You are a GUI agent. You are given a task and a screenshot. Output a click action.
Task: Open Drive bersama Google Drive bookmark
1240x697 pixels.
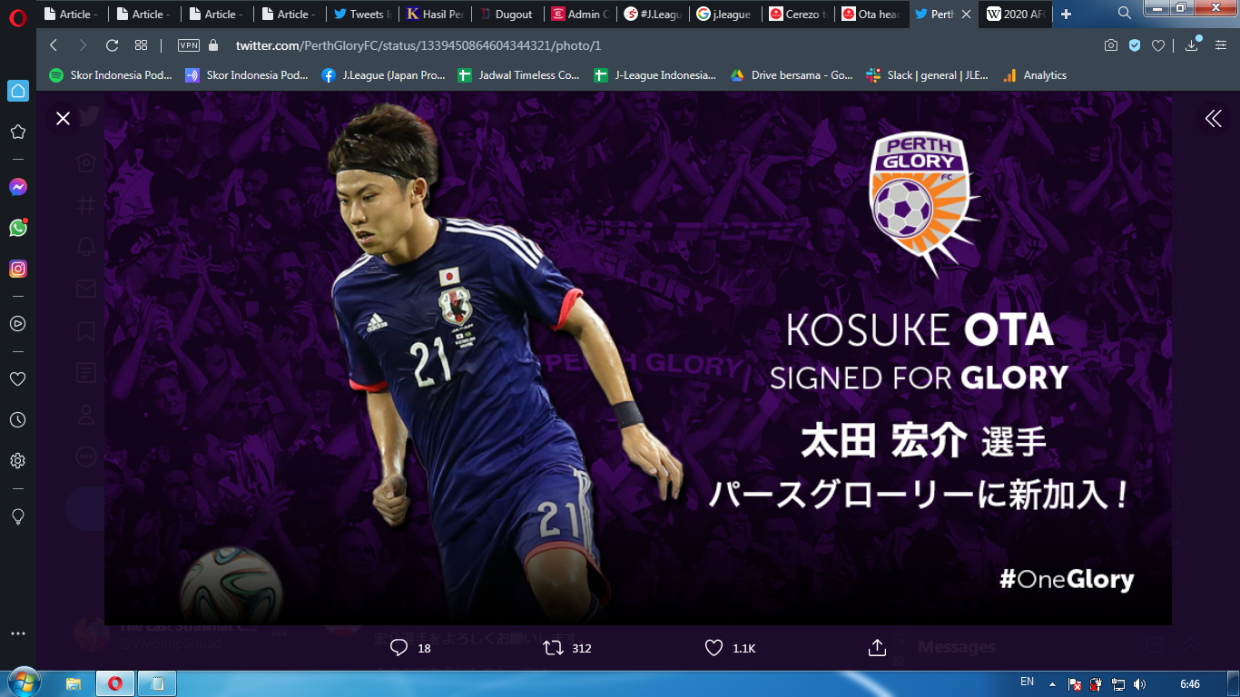(x=792, y=75)
